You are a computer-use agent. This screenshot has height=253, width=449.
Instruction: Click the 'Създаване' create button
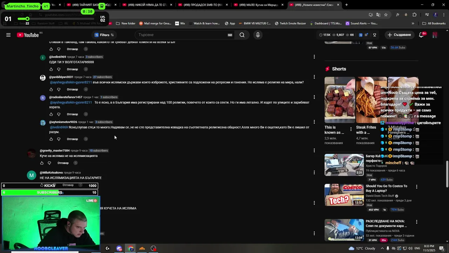click(399, 35)
